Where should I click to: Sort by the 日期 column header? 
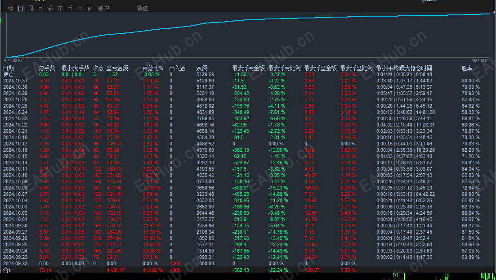[9, 68]
